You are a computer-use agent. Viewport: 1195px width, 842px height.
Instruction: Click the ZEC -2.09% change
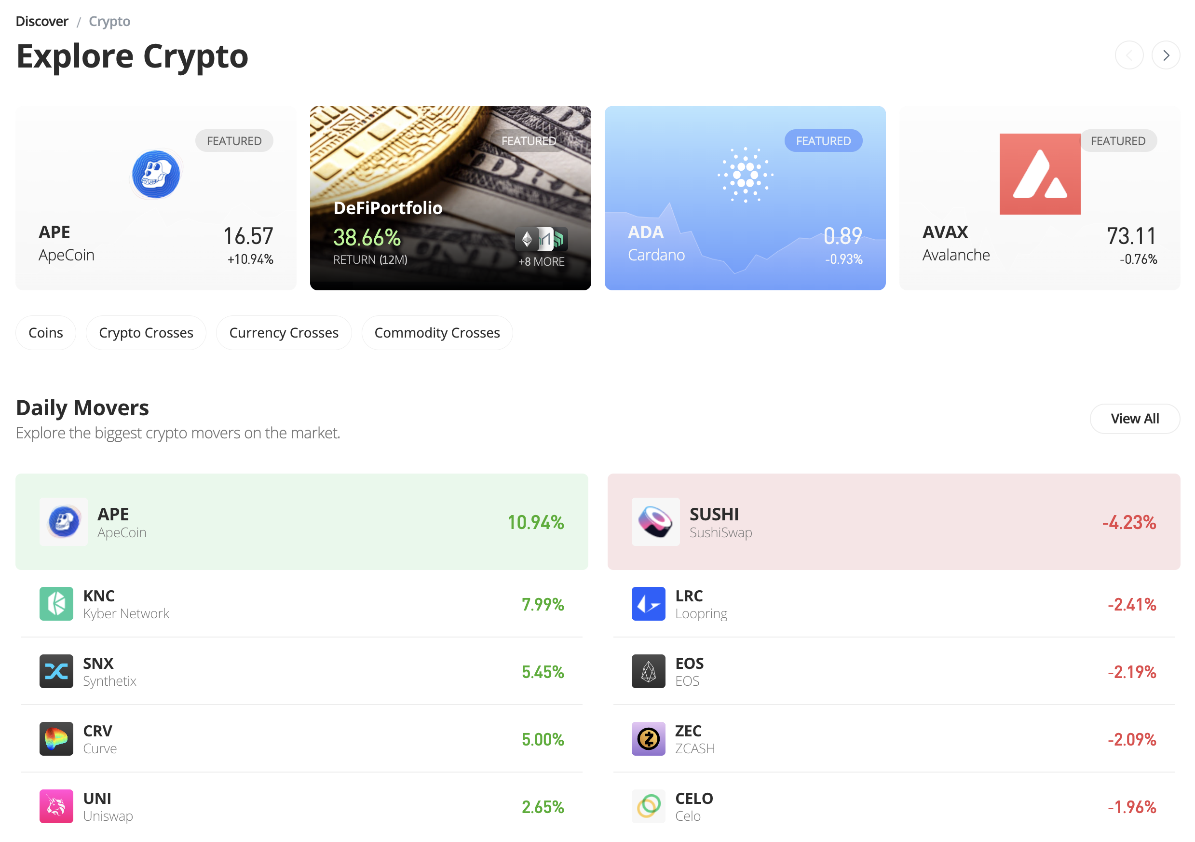pyautogui.click(x=1131, y=740)
